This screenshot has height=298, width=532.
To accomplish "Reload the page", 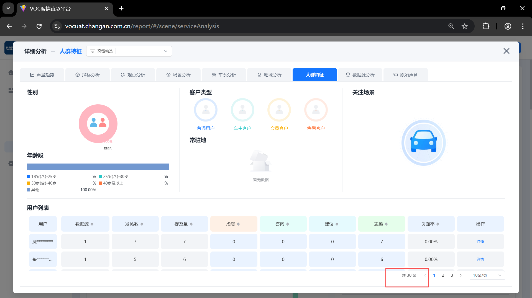I will (x=39, y=26).
